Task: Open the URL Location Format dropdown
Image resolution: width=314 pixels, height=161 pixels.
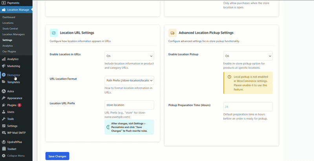Action: pyautogui.click(x=129, y=80)
